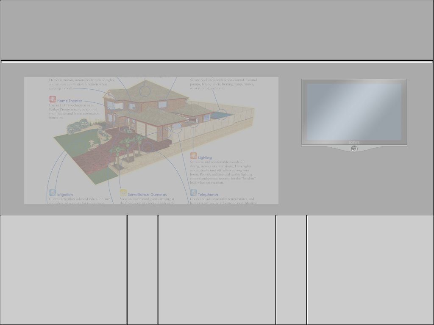Click the LOEWE logo on the TV
The image size is (434, 325).
click(x=354, y=143)
